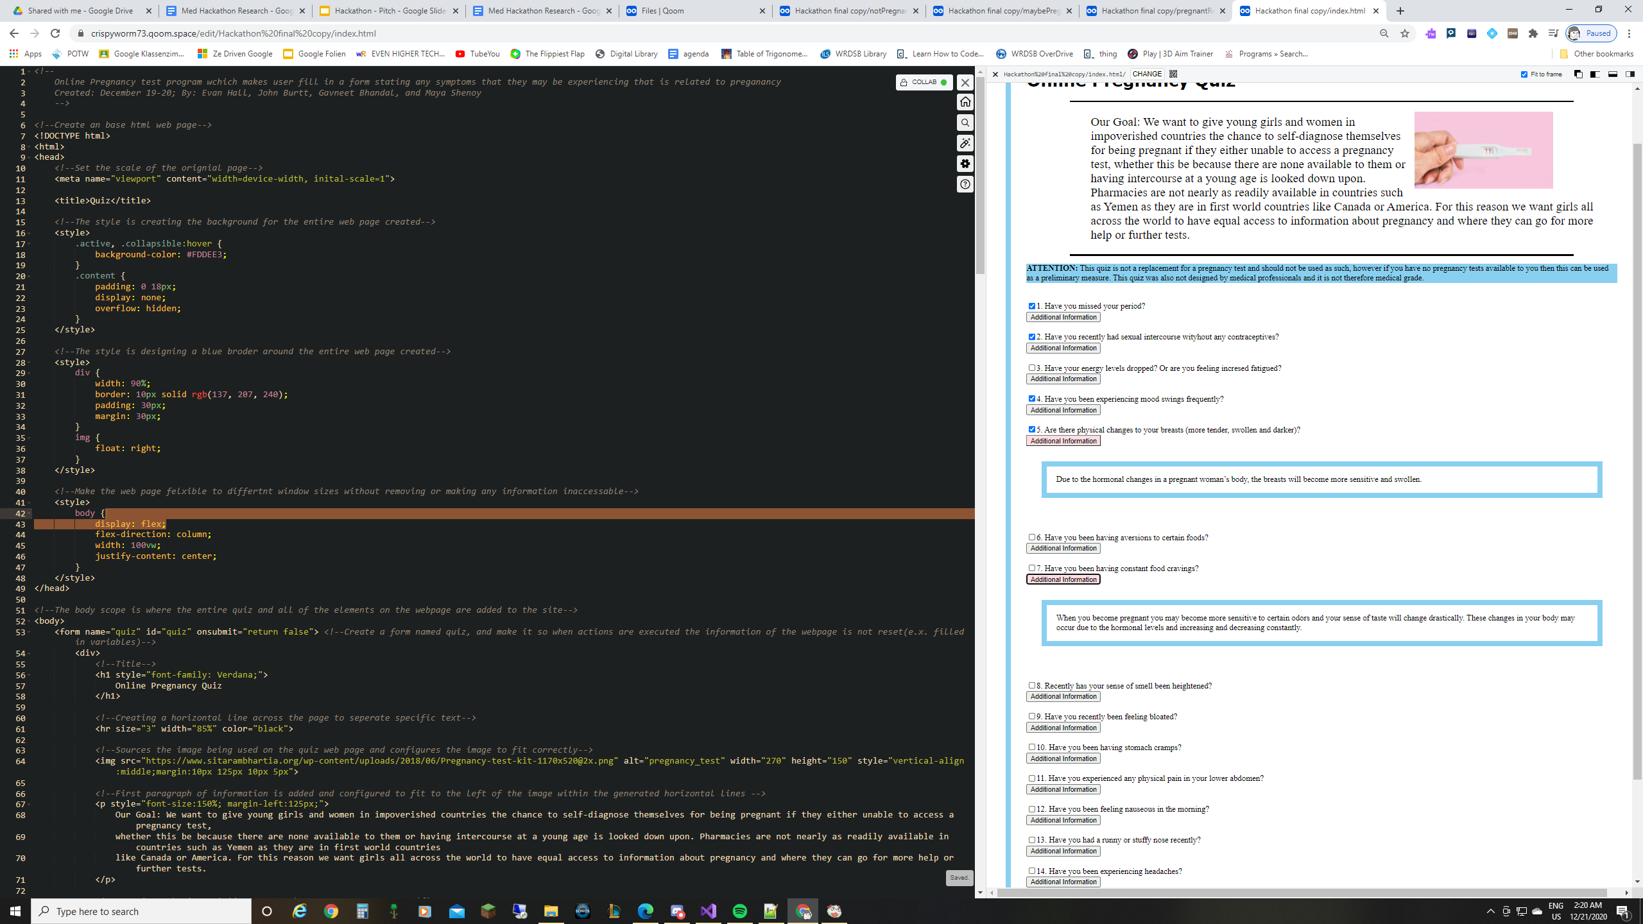Collapse the fold arrow at line 52 body
The height and width of the screenshot is (924, 1643).
pos(30,621)
